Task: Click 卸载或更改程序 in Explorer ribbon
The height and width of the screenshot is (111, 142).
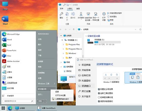Action: pos(114,13)
